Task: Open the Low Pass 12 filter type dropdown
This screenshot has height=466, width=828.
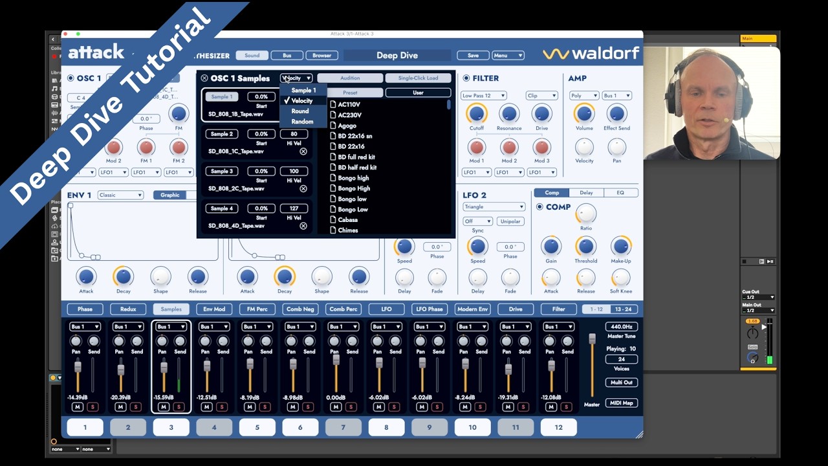Action: point(484,96)
